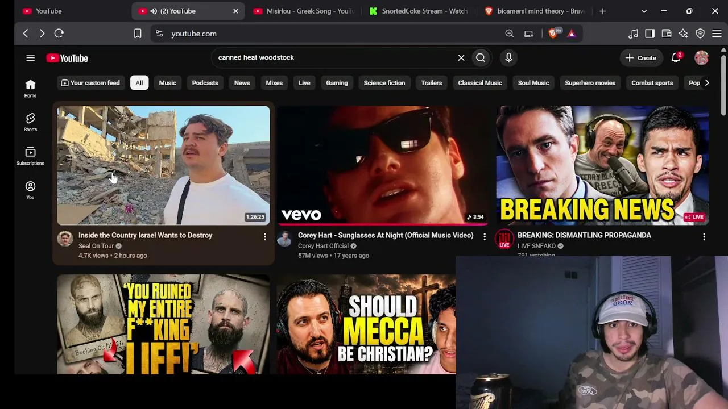Open more options for Corey Hart video
This screenshot has height=409, width=728.
[x=485, y=236]
